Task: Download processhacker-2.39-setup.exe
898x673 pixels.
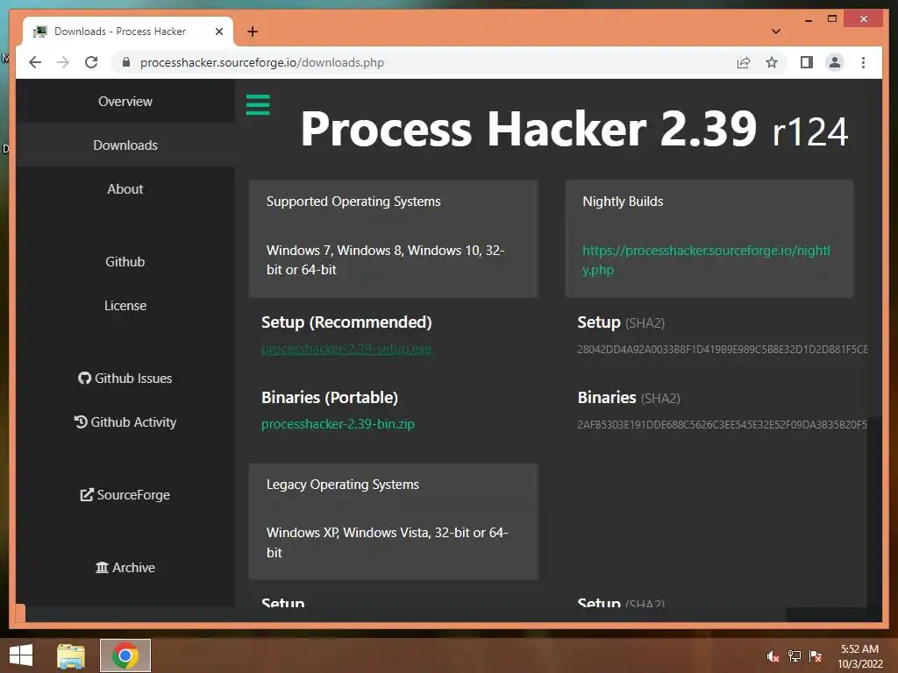Action: (346, 349)
